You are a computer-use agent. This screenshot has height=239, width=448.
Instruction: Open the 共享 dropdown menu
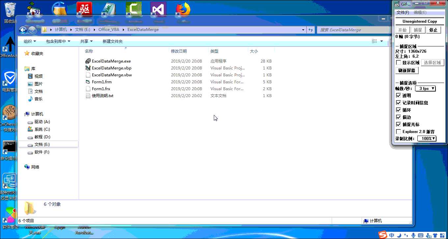(87, 41)
